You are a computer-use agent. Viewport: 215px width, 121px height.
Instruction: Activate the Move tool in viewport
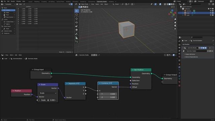click(77, 19)
